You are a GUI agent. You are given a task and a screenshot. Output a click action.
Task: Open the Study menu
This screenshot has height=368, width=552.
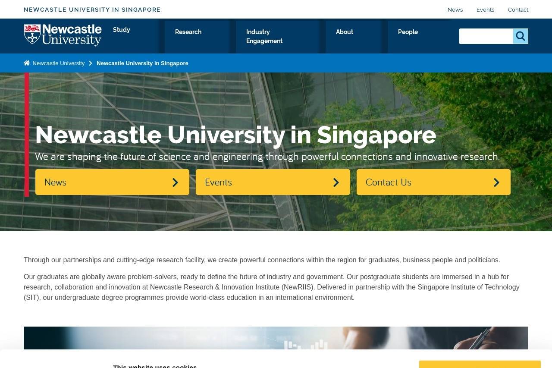122,30
